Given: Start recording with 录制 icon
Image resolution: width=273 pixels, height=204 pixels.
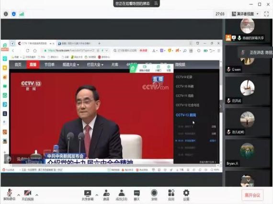Looking at the screenshot, I should click(154, 193).
